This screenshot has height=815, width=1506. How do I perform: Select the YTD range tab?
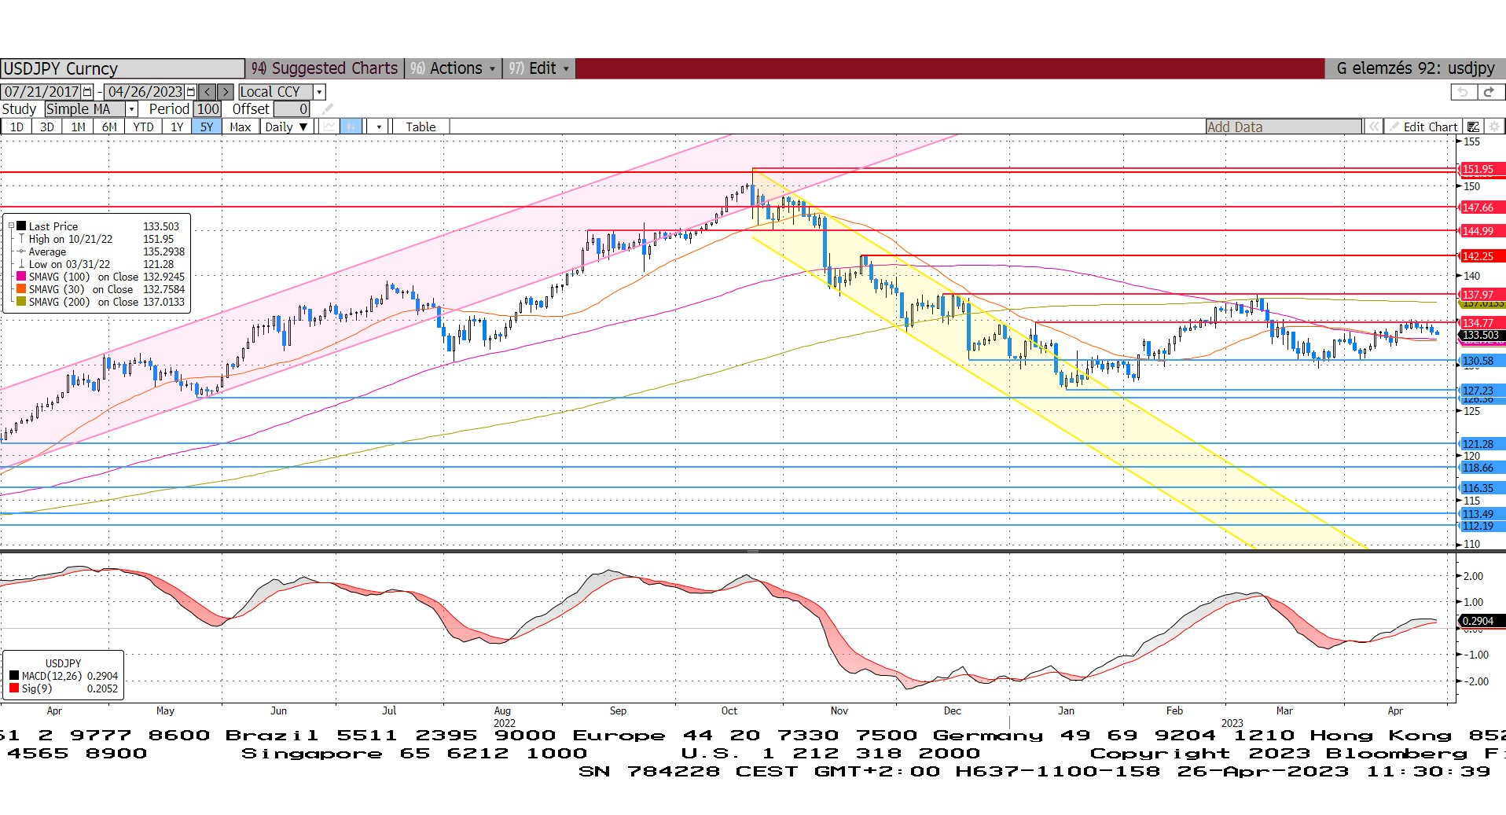(143, 127)
